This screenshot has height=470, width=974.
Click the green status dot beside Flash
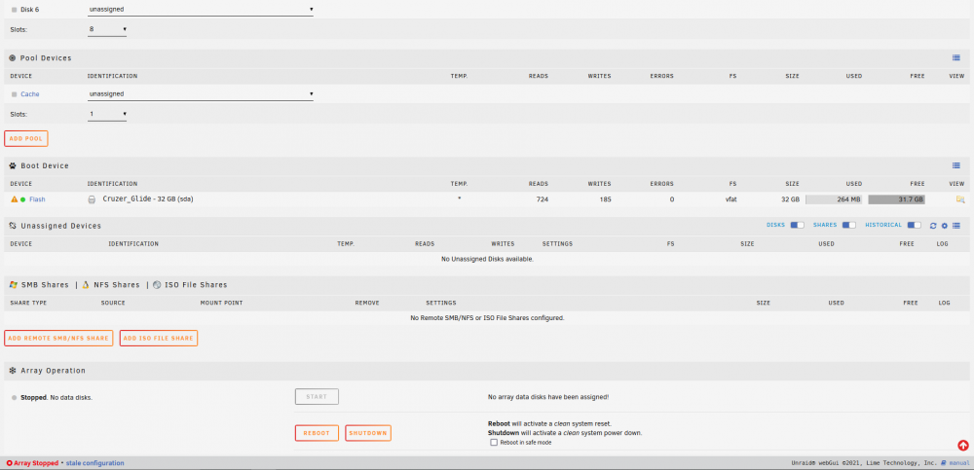[23, 199]
